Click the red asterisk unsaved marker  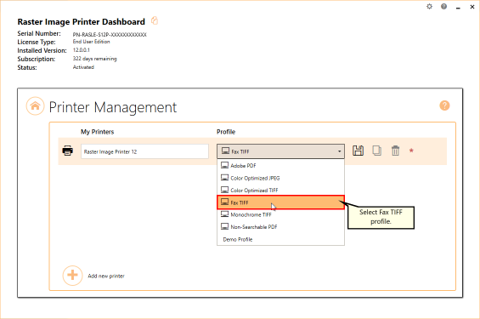point(411,151)
